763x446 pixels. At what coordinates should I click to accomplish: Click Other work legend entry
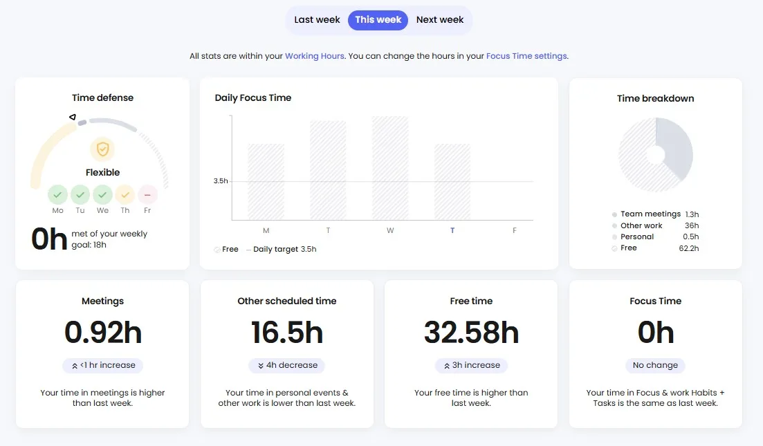(x=641, y=225)
